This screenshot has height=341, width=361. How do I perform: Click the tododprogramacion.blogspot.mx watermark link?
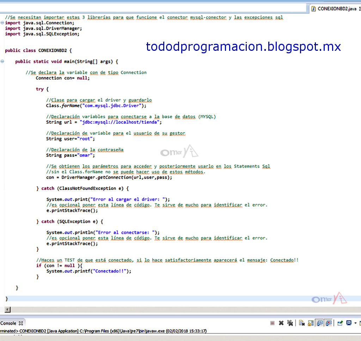coord(243,46)
